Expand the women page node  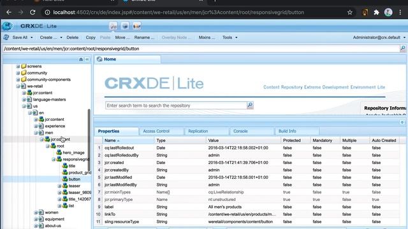tap(36, 212)
